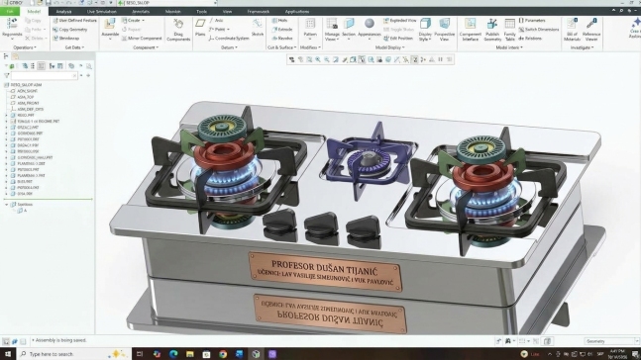Click User Defined Feature
Image resolution: width=641 pixels, height=360 pixels.
point(74,21)
